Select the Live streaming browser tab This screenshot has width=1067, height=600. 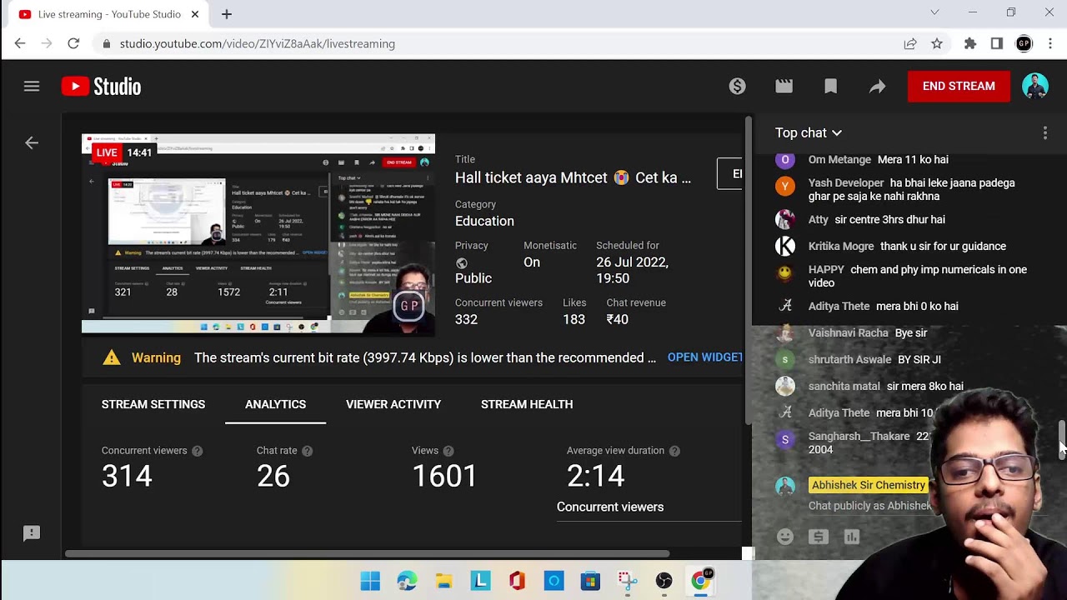pos(108,14)
